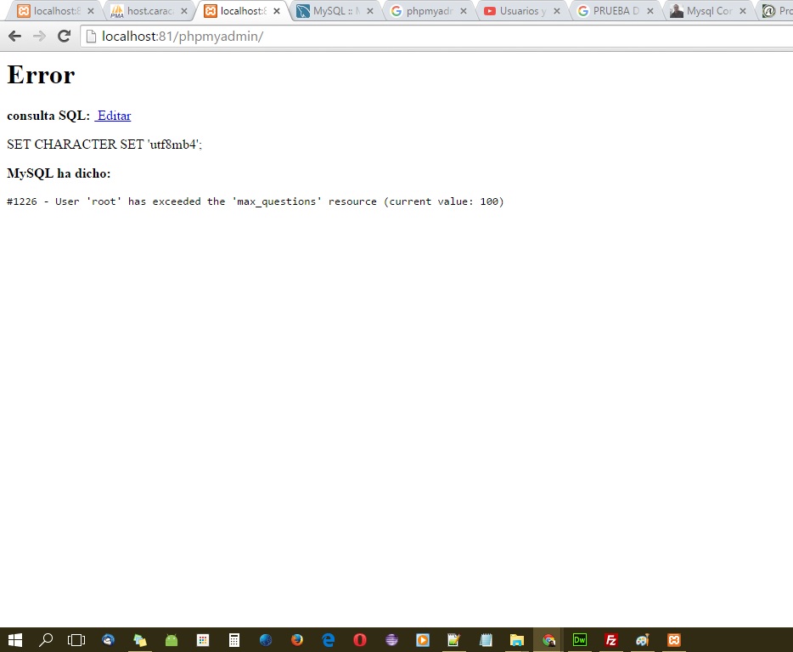Click the Error heading
Viewport: 793px width, 652px height.
coord(41,75)
